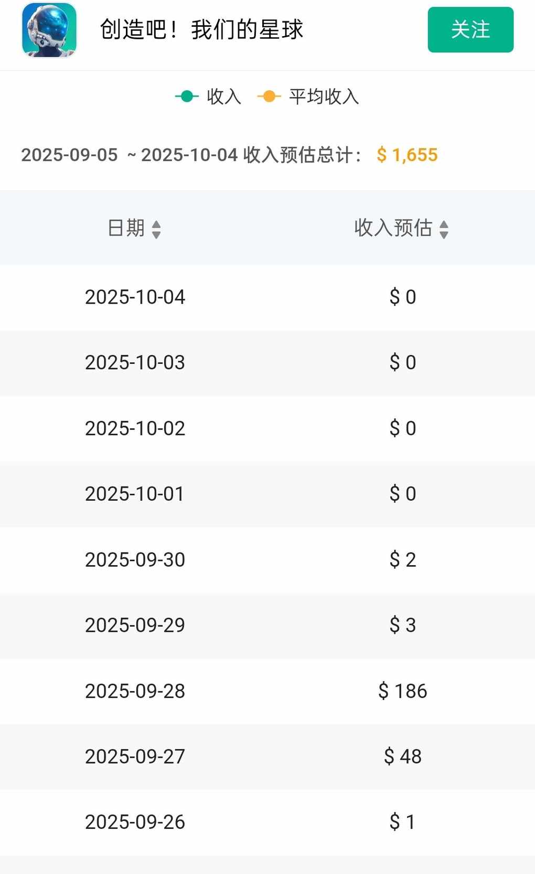Click the $ 1,655 total revenue figure
The width and height of the screenshot is (535, 874).
[407, 155]
